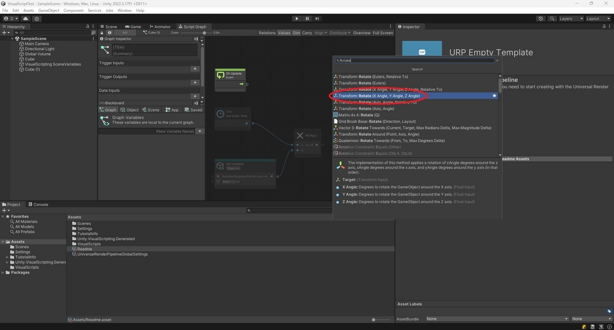614x330 pixels.
Task: Lock the Inspector panel
Action: (604, 27)
